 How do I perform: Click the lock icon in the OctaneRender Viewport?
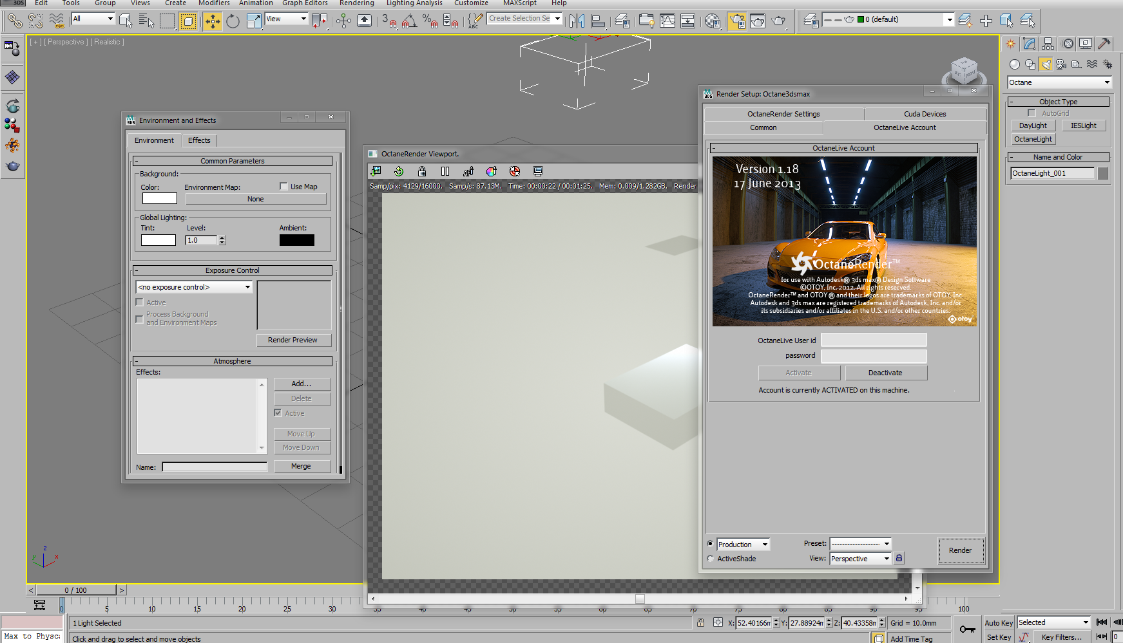click(x=422, y=171)
